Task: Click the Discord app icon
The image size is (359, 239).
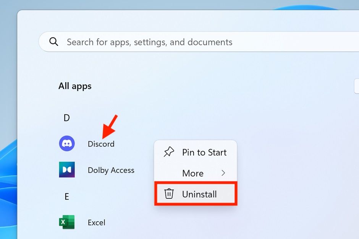Action: coord(67,143)
